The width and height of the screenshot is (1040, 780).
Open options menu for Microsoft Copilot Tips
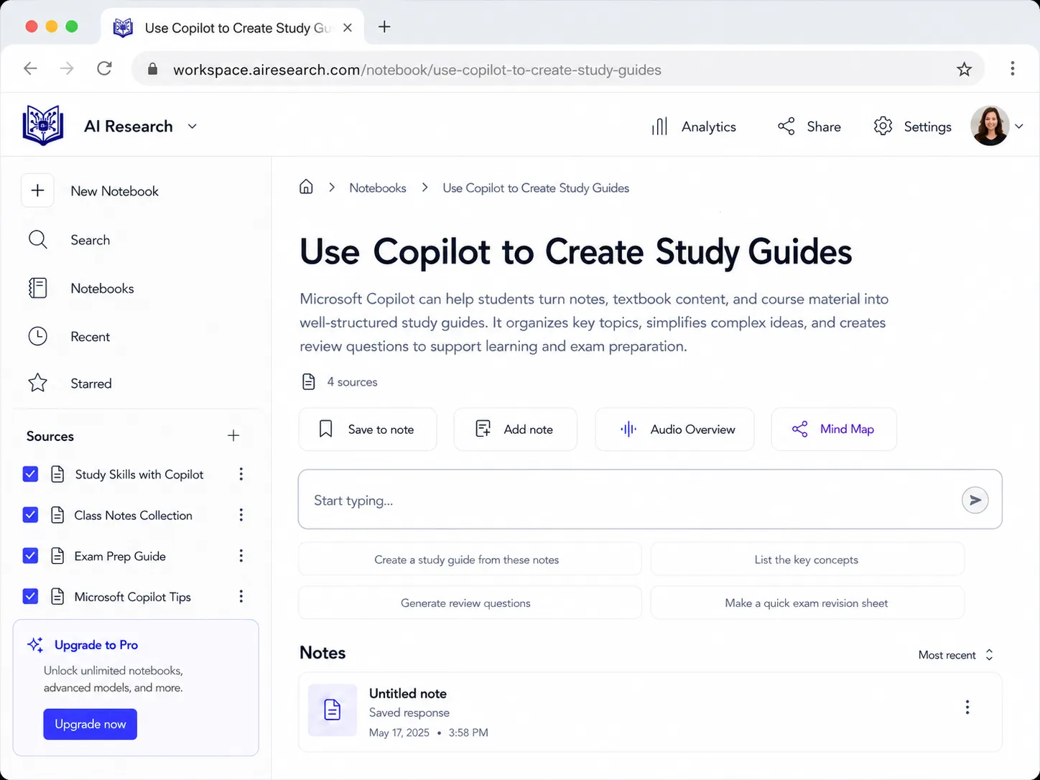(241, 597)
